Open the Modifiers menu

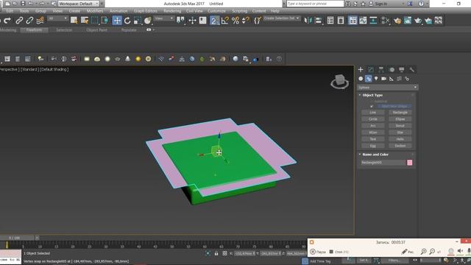(x=95, y=11)
